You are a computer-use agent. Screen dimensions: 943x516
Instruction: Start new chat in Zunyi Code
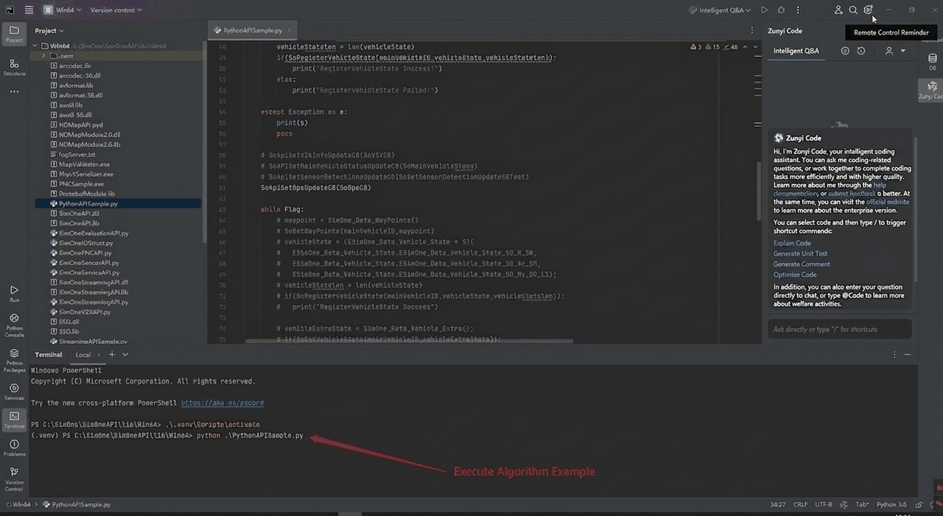845,51
